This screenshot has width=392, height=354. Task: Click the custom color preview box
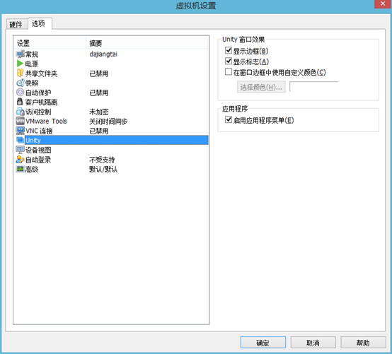tap(313, 87)
